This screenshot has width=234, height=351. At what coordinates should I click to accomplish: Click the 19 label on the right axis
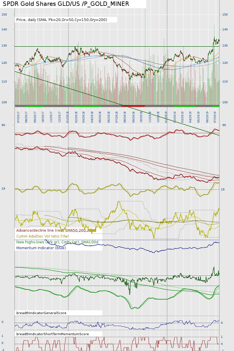(223, 190)
